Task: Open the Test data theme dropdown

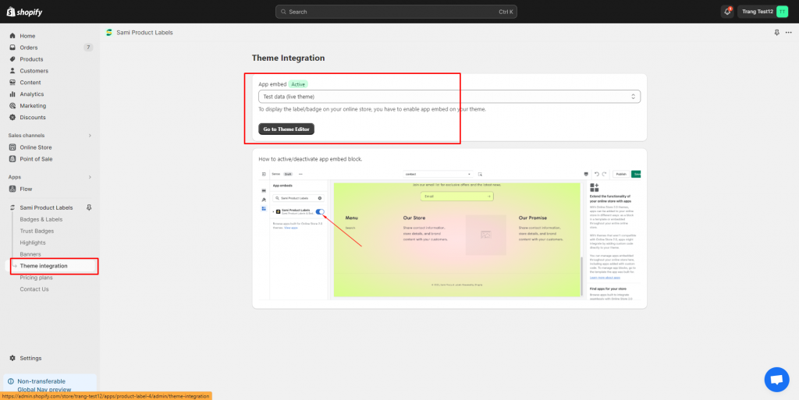Action: point(449,97)
